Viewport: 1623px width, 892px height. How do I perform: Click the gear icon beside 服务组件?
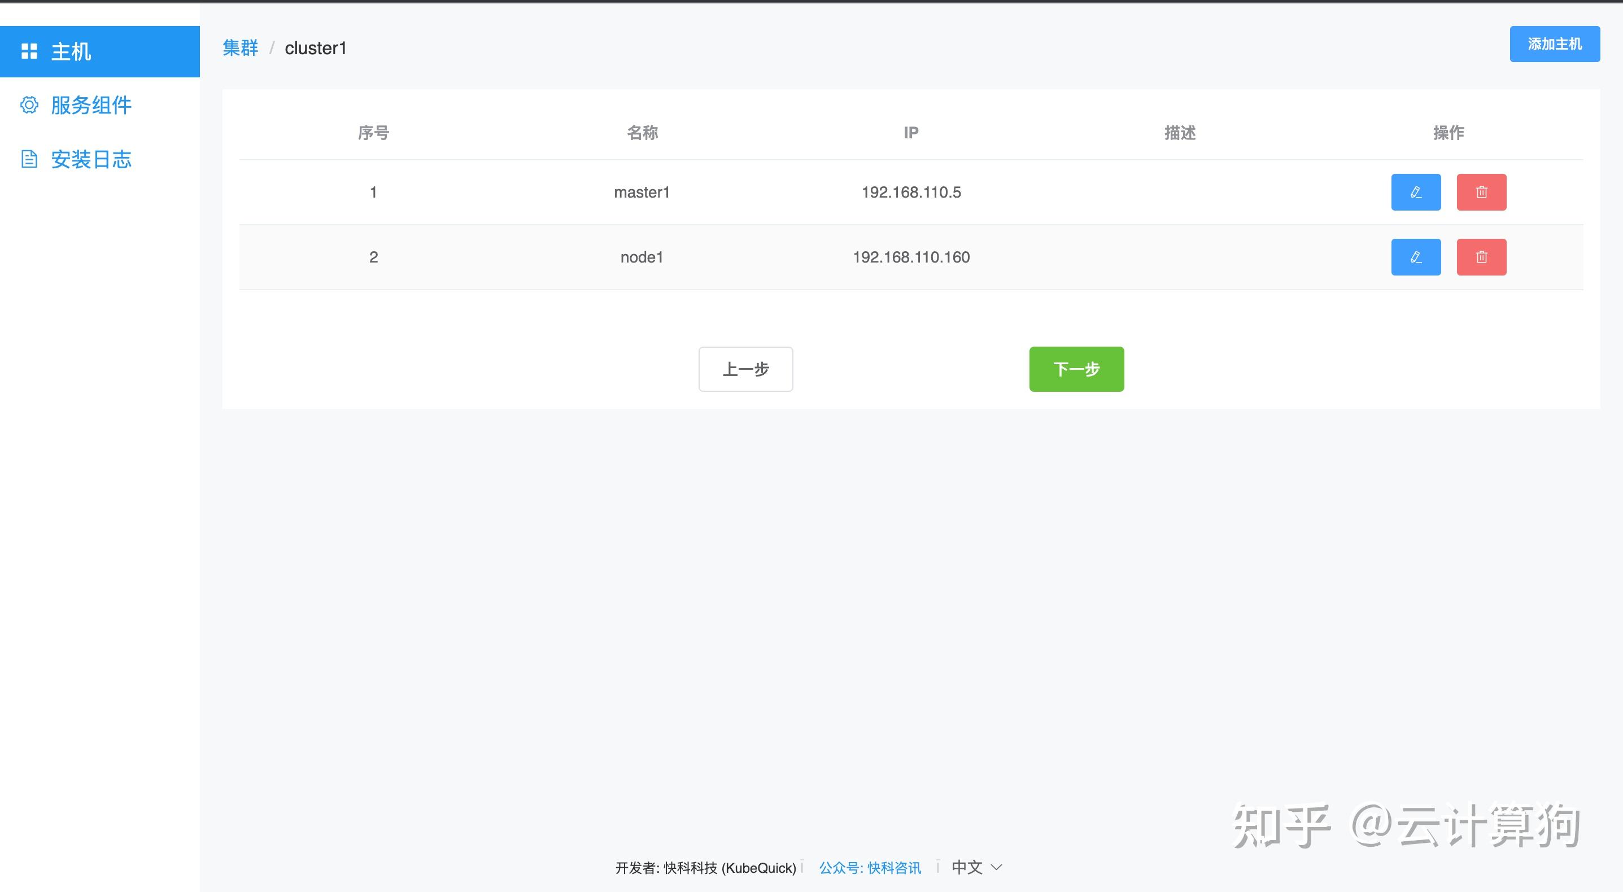point(29,104)
